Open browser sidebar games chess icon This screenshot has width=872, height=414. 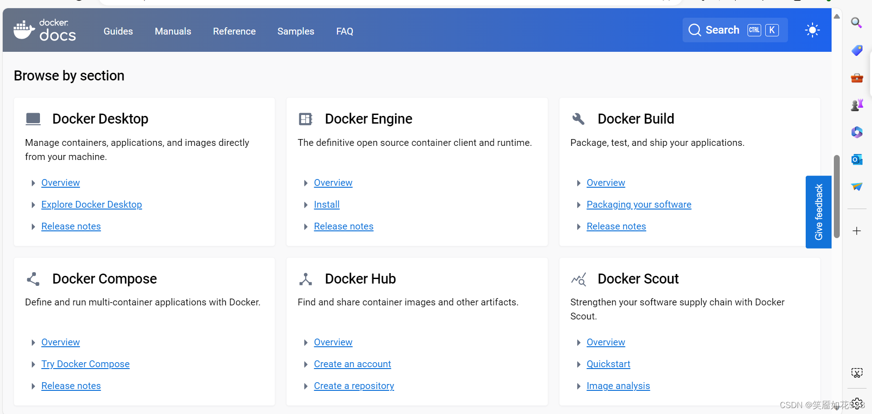point(857,105)
